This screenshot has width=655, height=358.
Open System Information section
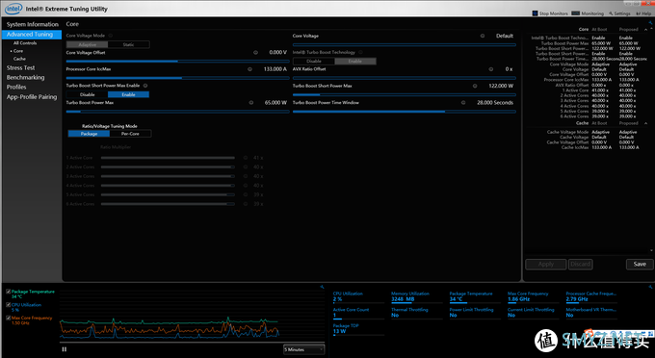pos(32,25)
